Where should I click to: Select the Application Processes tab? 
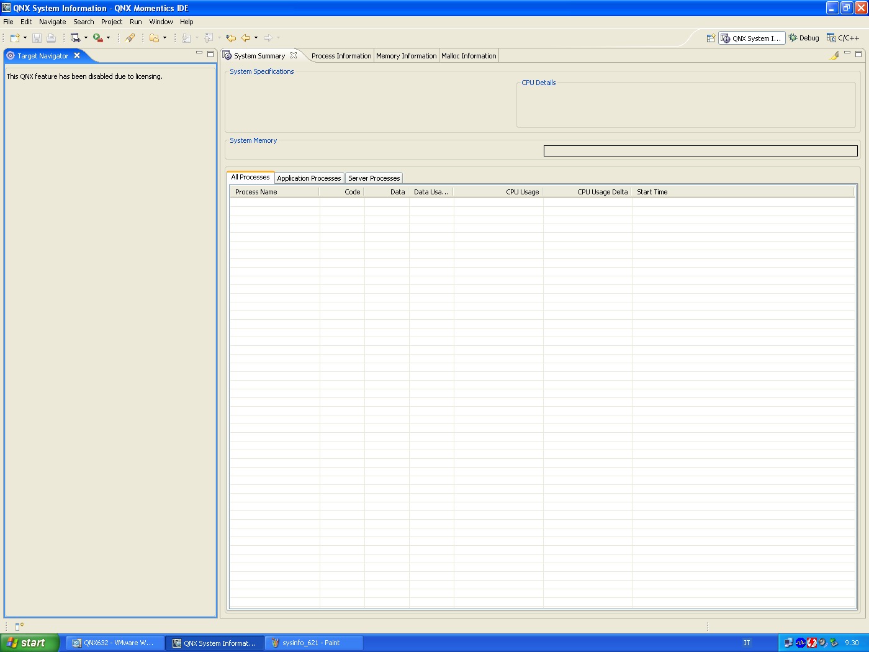309,178
